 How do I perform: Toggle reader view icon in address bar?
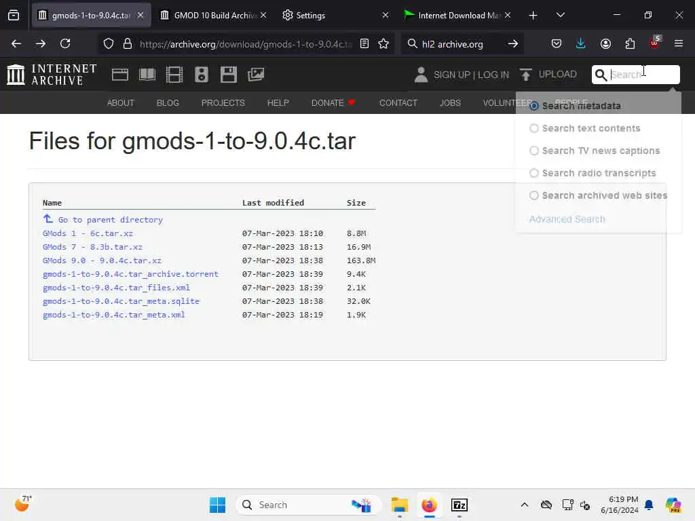click(364, 44)
